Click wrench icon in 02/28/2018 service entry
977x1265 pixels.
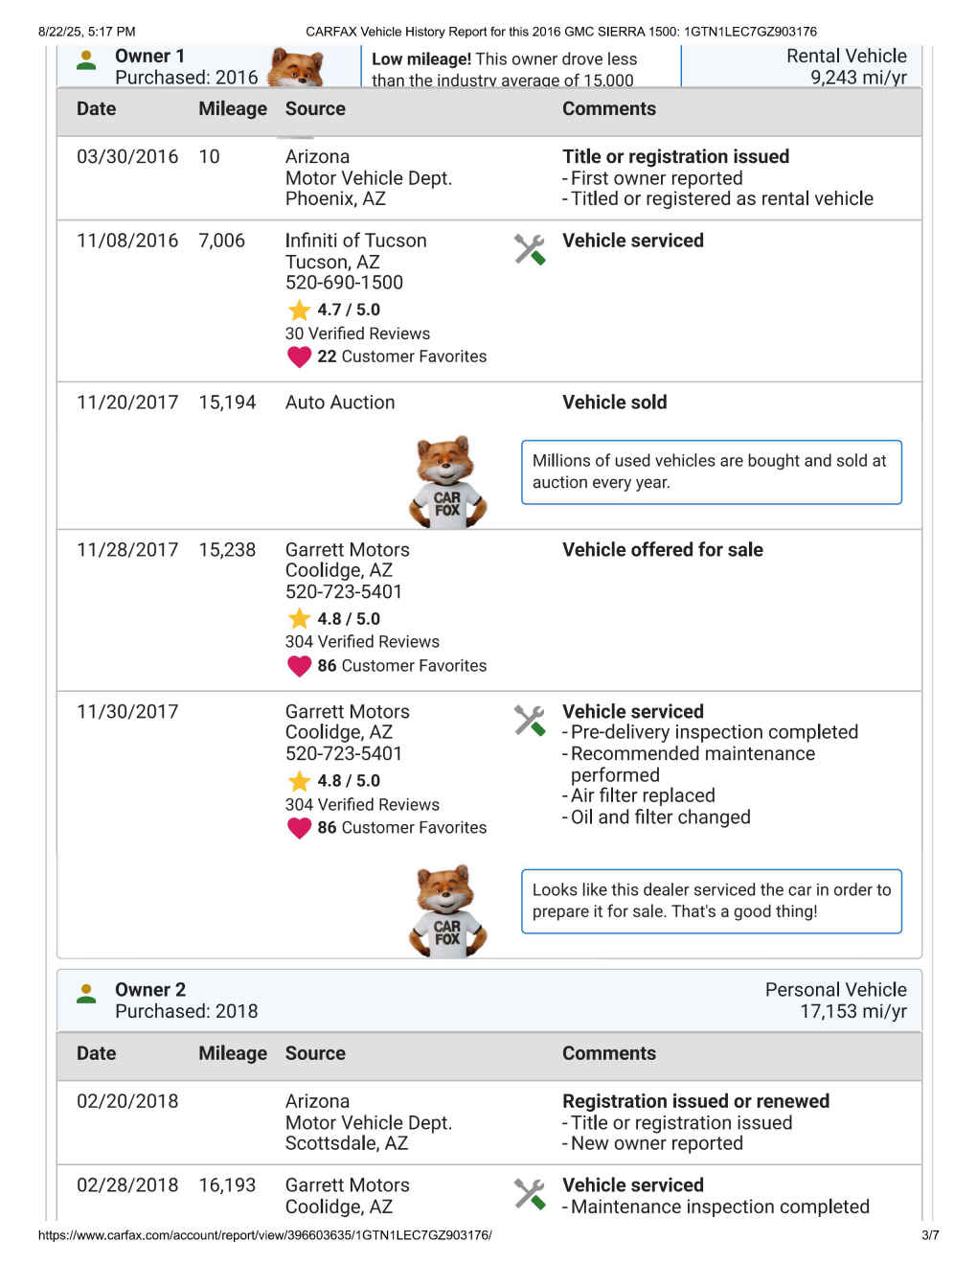pyautogui.click(x=530, y=1193)
